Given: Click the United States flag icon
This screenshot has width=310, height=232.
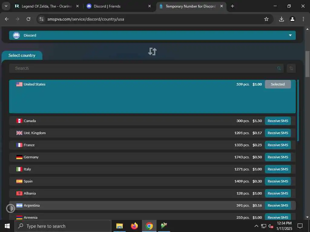Looking at the screenshot, I should (x=19, y=84).
